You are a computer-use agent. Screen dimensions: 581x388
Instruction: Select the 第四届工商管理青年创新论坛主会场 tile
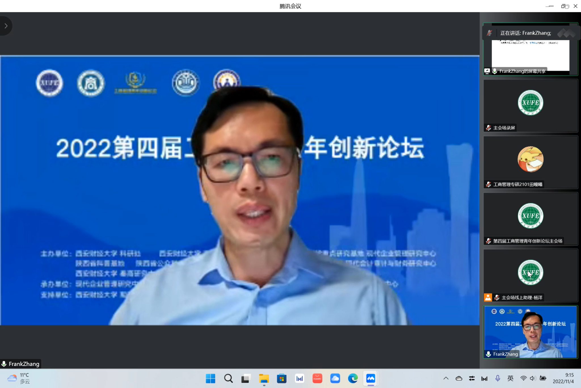531,219
